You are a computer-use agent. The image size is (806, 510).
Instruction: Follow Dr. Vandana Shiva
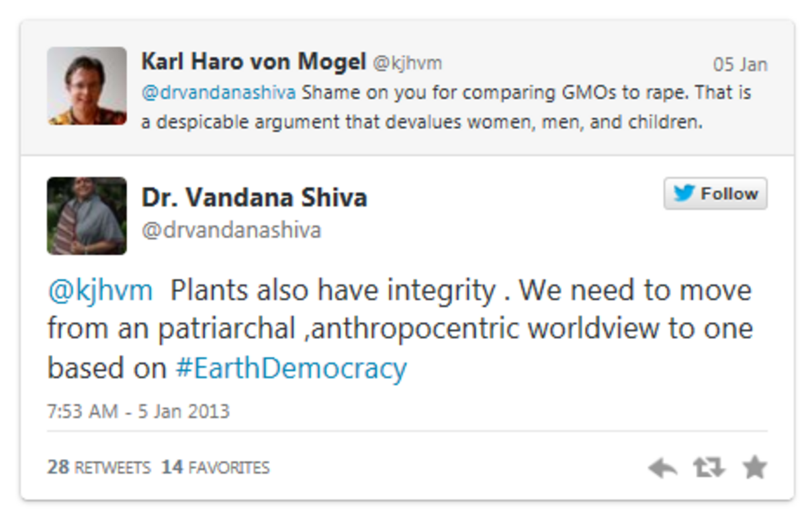pos(715,194)
